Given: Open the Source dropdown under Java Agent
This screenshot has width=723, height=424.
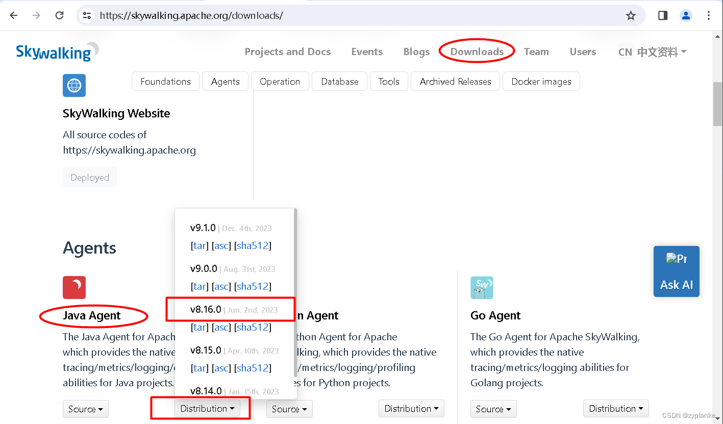Looking at the screenshot, I should click(85, 409).
